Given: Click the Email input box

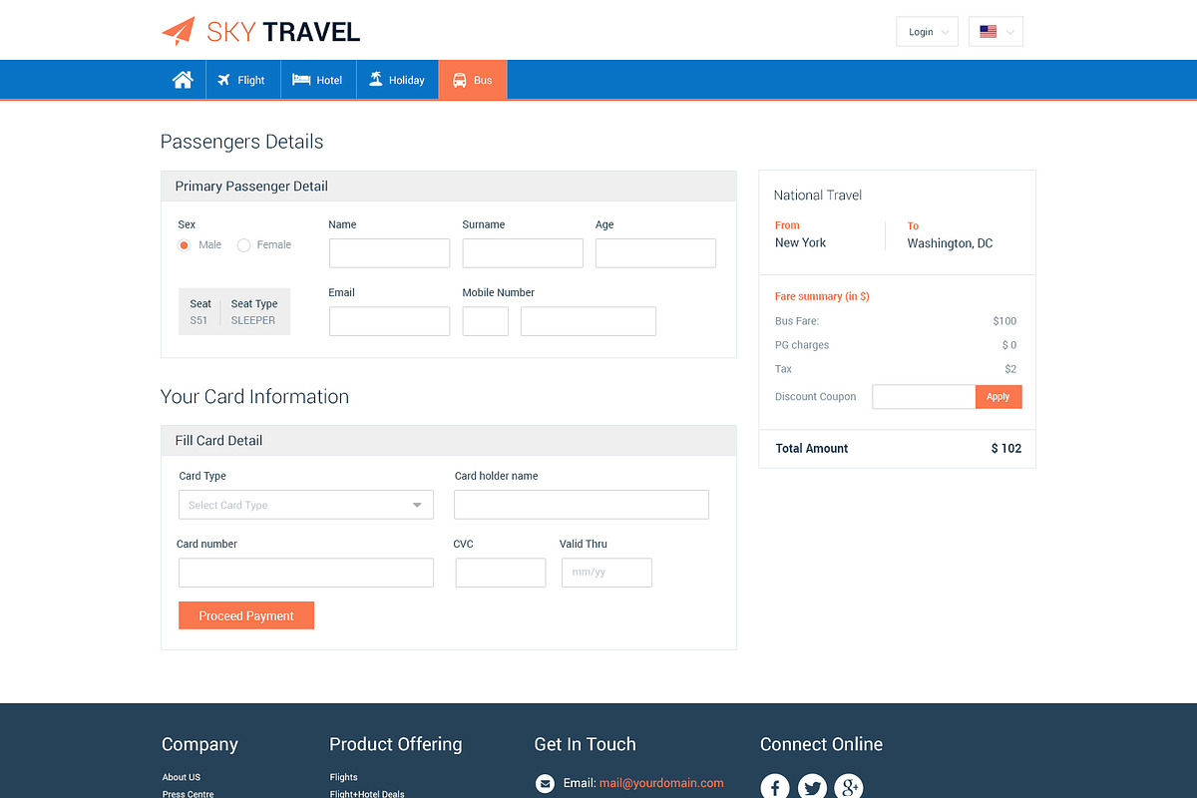Looking at the screenshot, I should click(389, 321).
